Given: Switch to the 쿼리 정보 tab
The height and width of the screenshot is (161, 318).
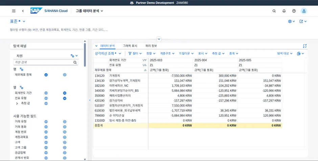Looking at the screenshot, I should pos(151,46).
